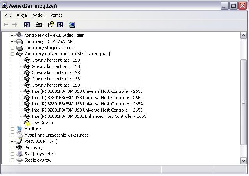Viewport: 249px width, 176px height.
Task: Click the scrollbar down arrow
Action: [x=243, y=160]
